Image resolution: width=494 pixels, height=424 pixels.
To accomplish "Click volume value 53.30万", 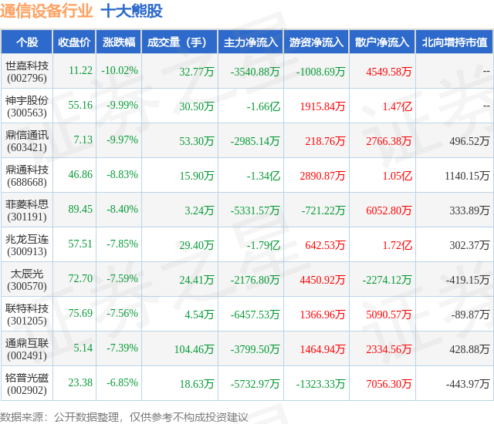I will 197,141.
